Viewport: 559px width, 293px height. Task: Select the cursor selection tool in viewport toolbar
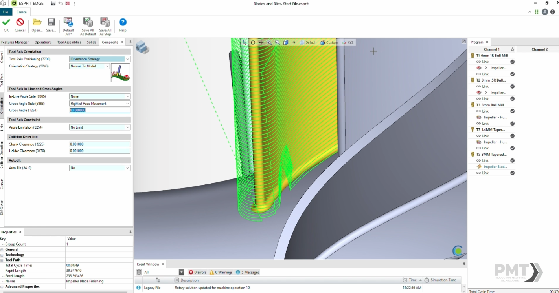pos(245,42)
